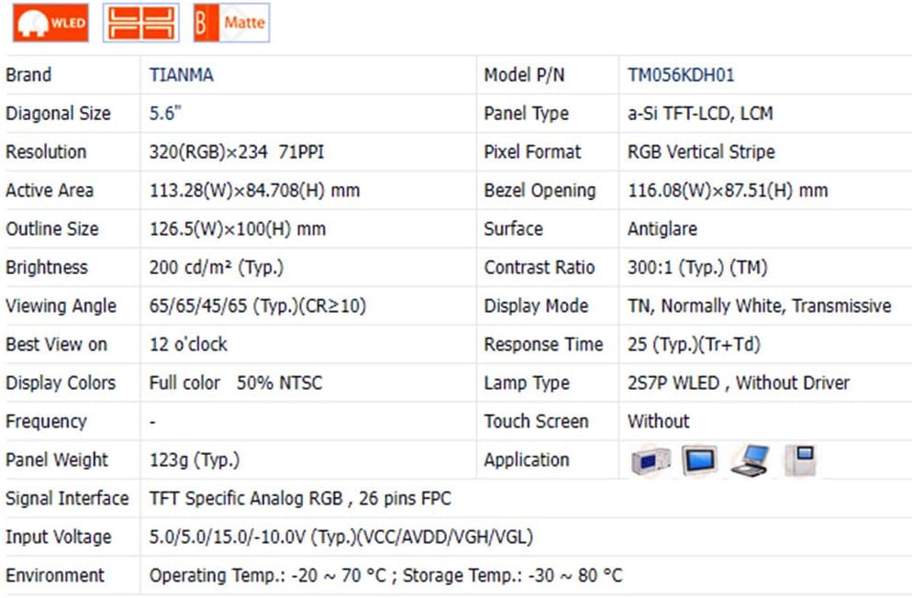Select the 320(RGB)×234 71PPI resolution value

coord(236,151)
